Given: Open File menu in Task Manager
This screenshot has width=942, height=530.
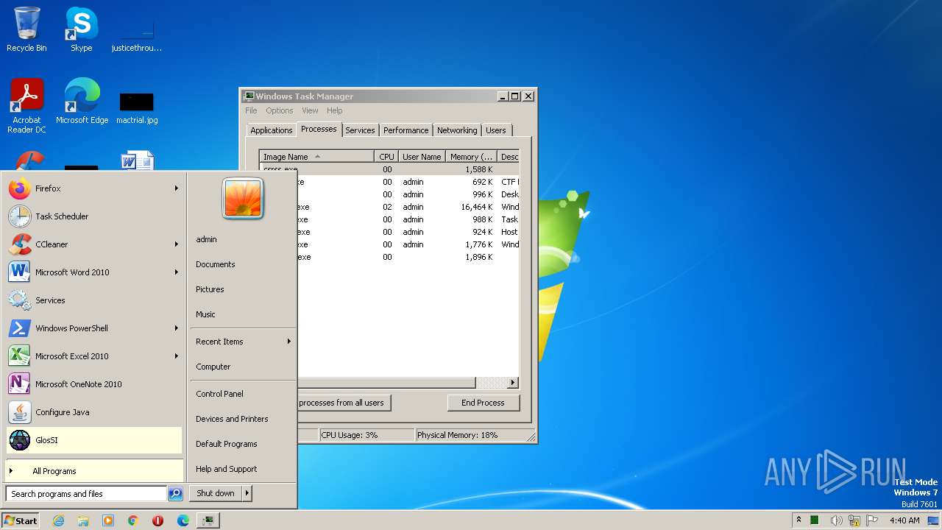Looking at the screenshot, I should click(251, 110).
